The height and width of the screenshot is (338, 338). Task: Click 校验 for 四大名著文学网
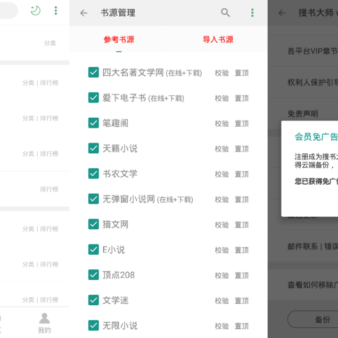[x=222, y=73]
